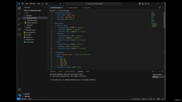Change indentation via Spaces: 2
The height and width of the screenshot is (102, 182).
coord(144,99)
